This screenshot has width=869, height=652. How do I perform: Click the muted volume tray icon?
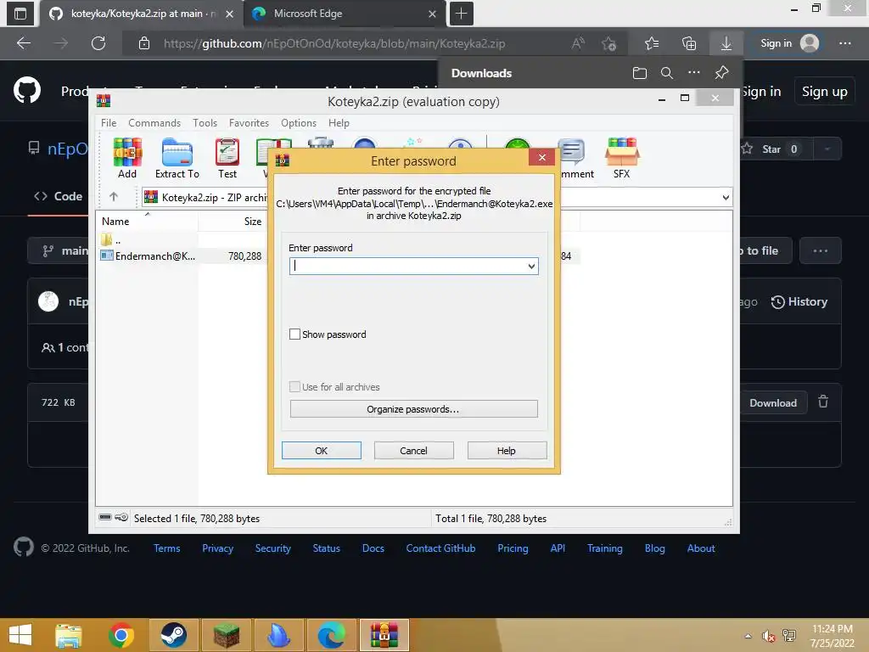pyautogui.click(x=768, y=636)
